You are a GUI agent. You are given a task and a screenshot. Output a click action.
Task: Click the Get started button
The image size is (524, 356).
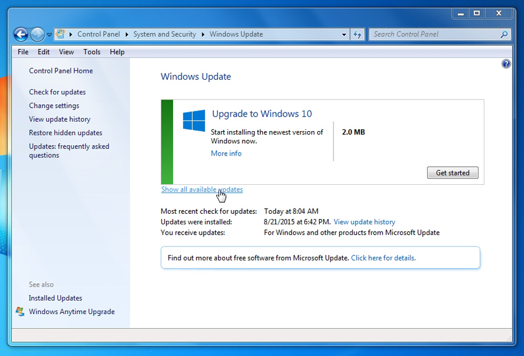tap(452, 172)
